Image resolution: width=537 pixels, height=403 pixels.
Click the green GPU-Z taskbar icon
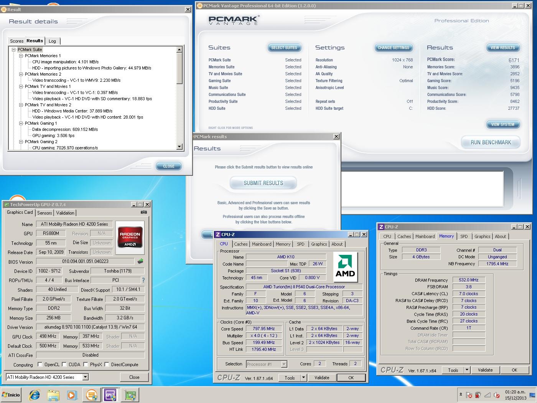[x=130, y=395]
